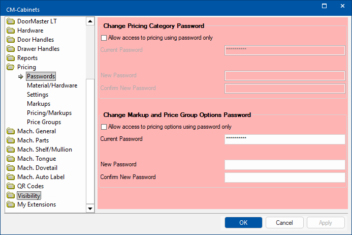The image size is (352, 235).
Task: Open the Price Groups page
Action: [x=44, y=122]
